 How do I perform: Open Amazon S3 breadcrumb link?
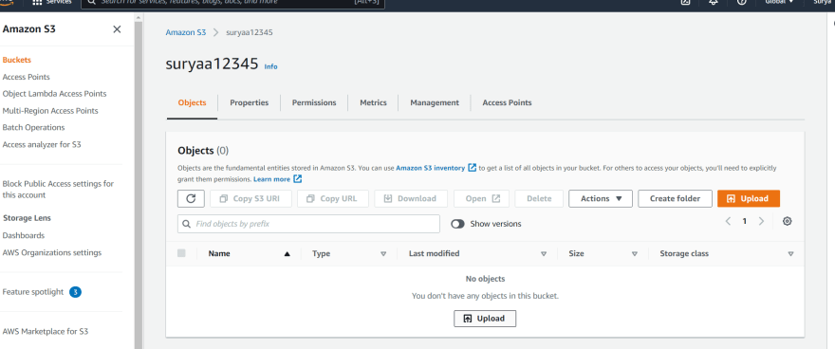pos(185,32)
